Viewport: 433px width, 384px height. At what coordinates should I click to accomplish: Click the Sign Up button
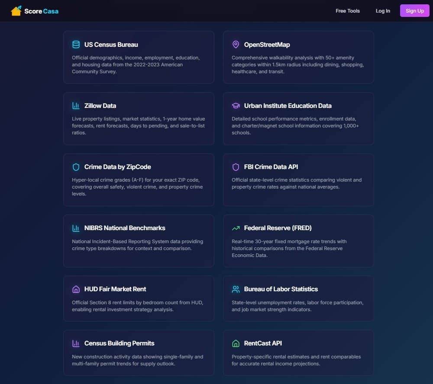[414, 10]
